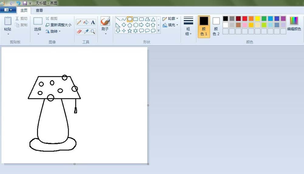This screenshot has height=174, width=304.
Task: Pick the Rectangle shape
Action: (136, 19)
